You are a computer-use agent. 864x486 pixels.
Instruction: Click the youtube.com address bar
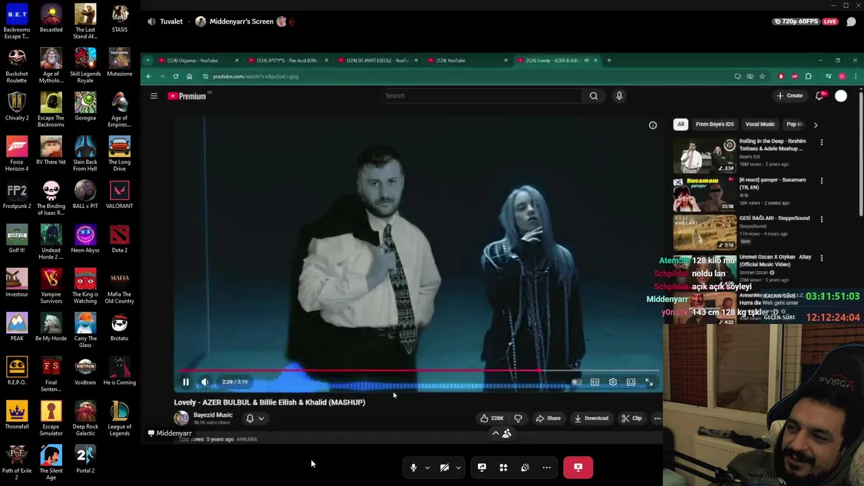coord(466,76)
